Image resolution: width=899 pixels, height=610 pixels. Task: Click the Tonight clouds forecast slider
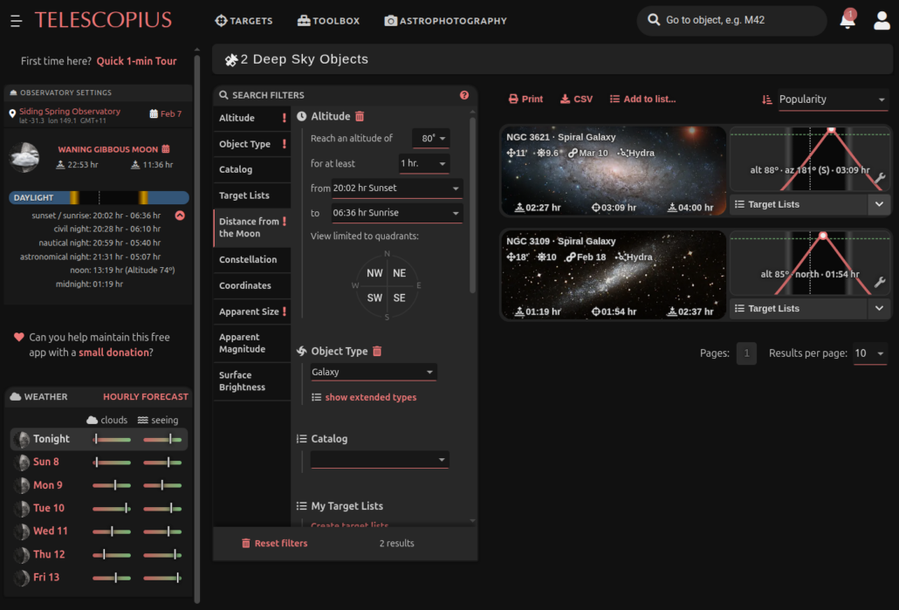(113, 439)
